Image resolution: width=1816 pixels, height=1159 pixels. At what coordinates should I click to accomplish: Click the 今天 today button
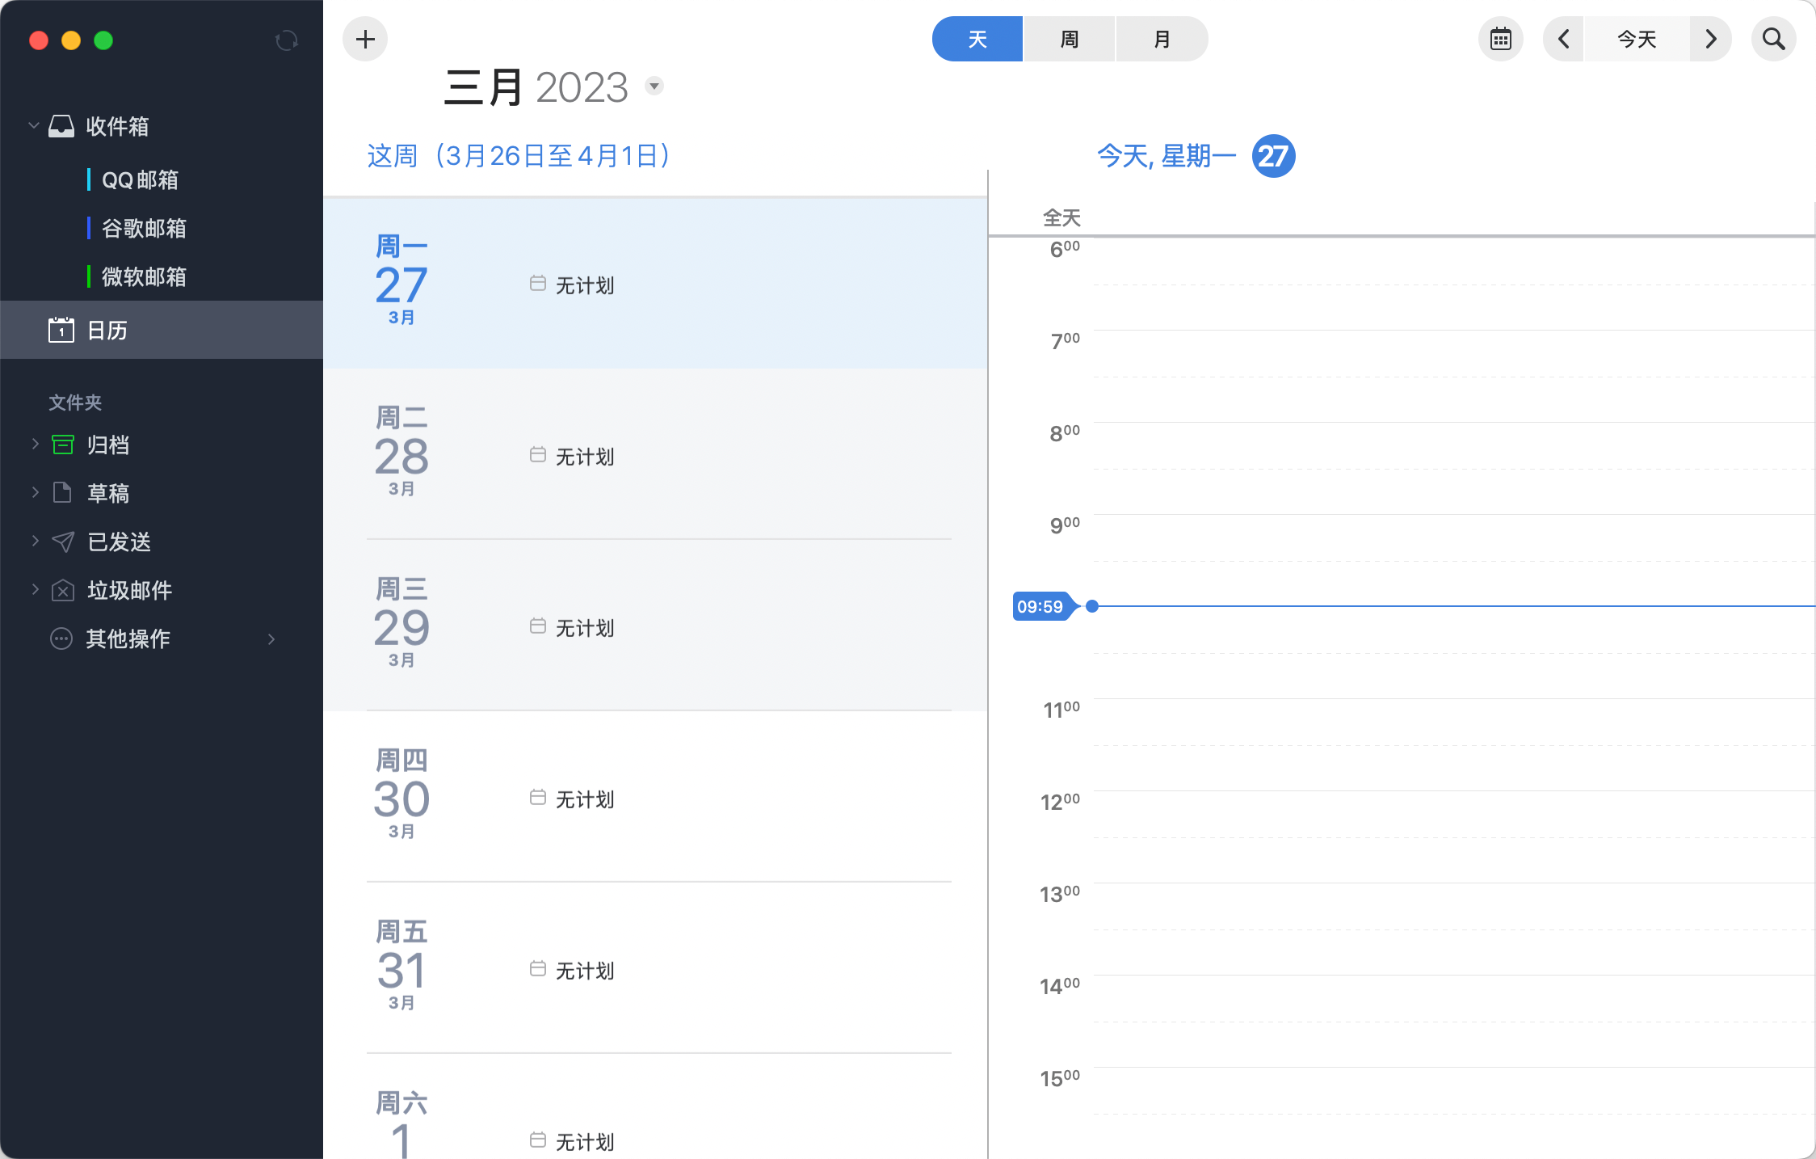point(1637,39)
